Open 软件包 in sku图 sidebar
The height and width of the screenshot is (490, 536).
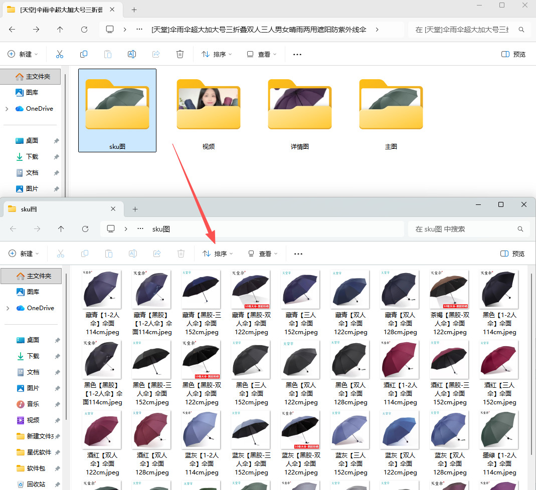[32, 468]
